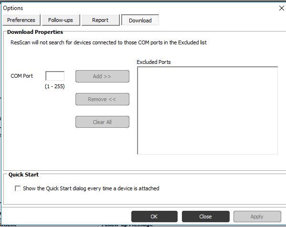Click the Excluded Ports label

(x=154, y=62)
